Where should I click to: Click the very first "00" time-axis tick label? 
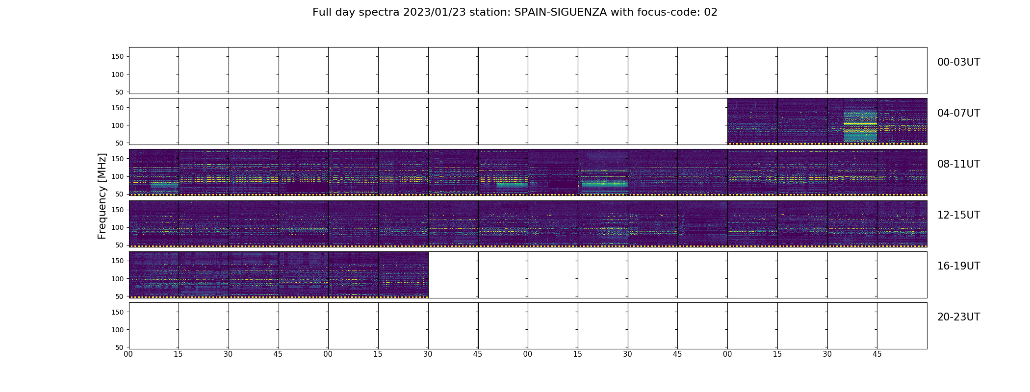click(x=129, y=354)
